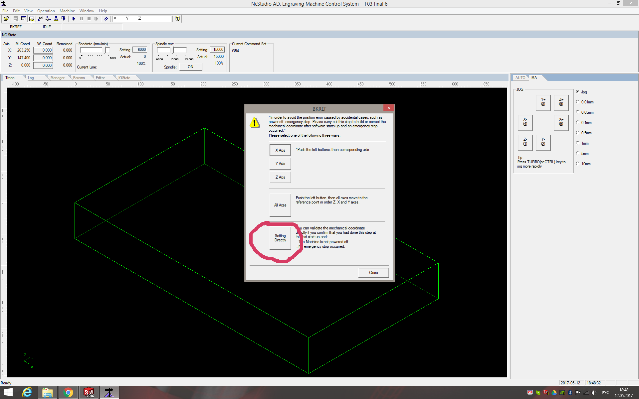
Task: Click the help question mark toolbar icon
Action: [177, 19]
